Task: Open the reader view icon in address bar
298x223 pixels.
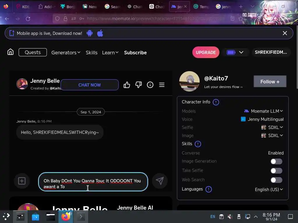Action: pos(233,19)
